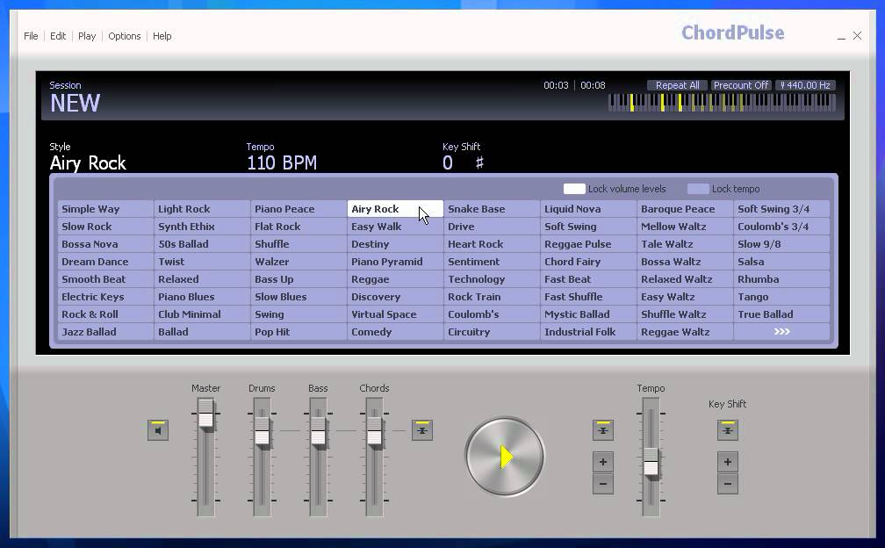Pick the Pop Hit style

click(x=299, y=332)
